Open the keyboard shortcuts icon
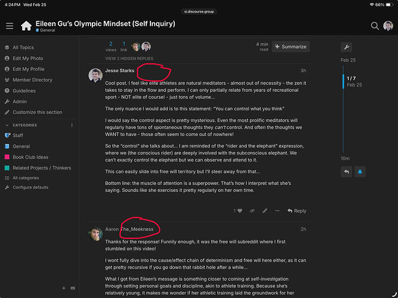The width and height of the screenshot is (398, 298). click(73, 288)
